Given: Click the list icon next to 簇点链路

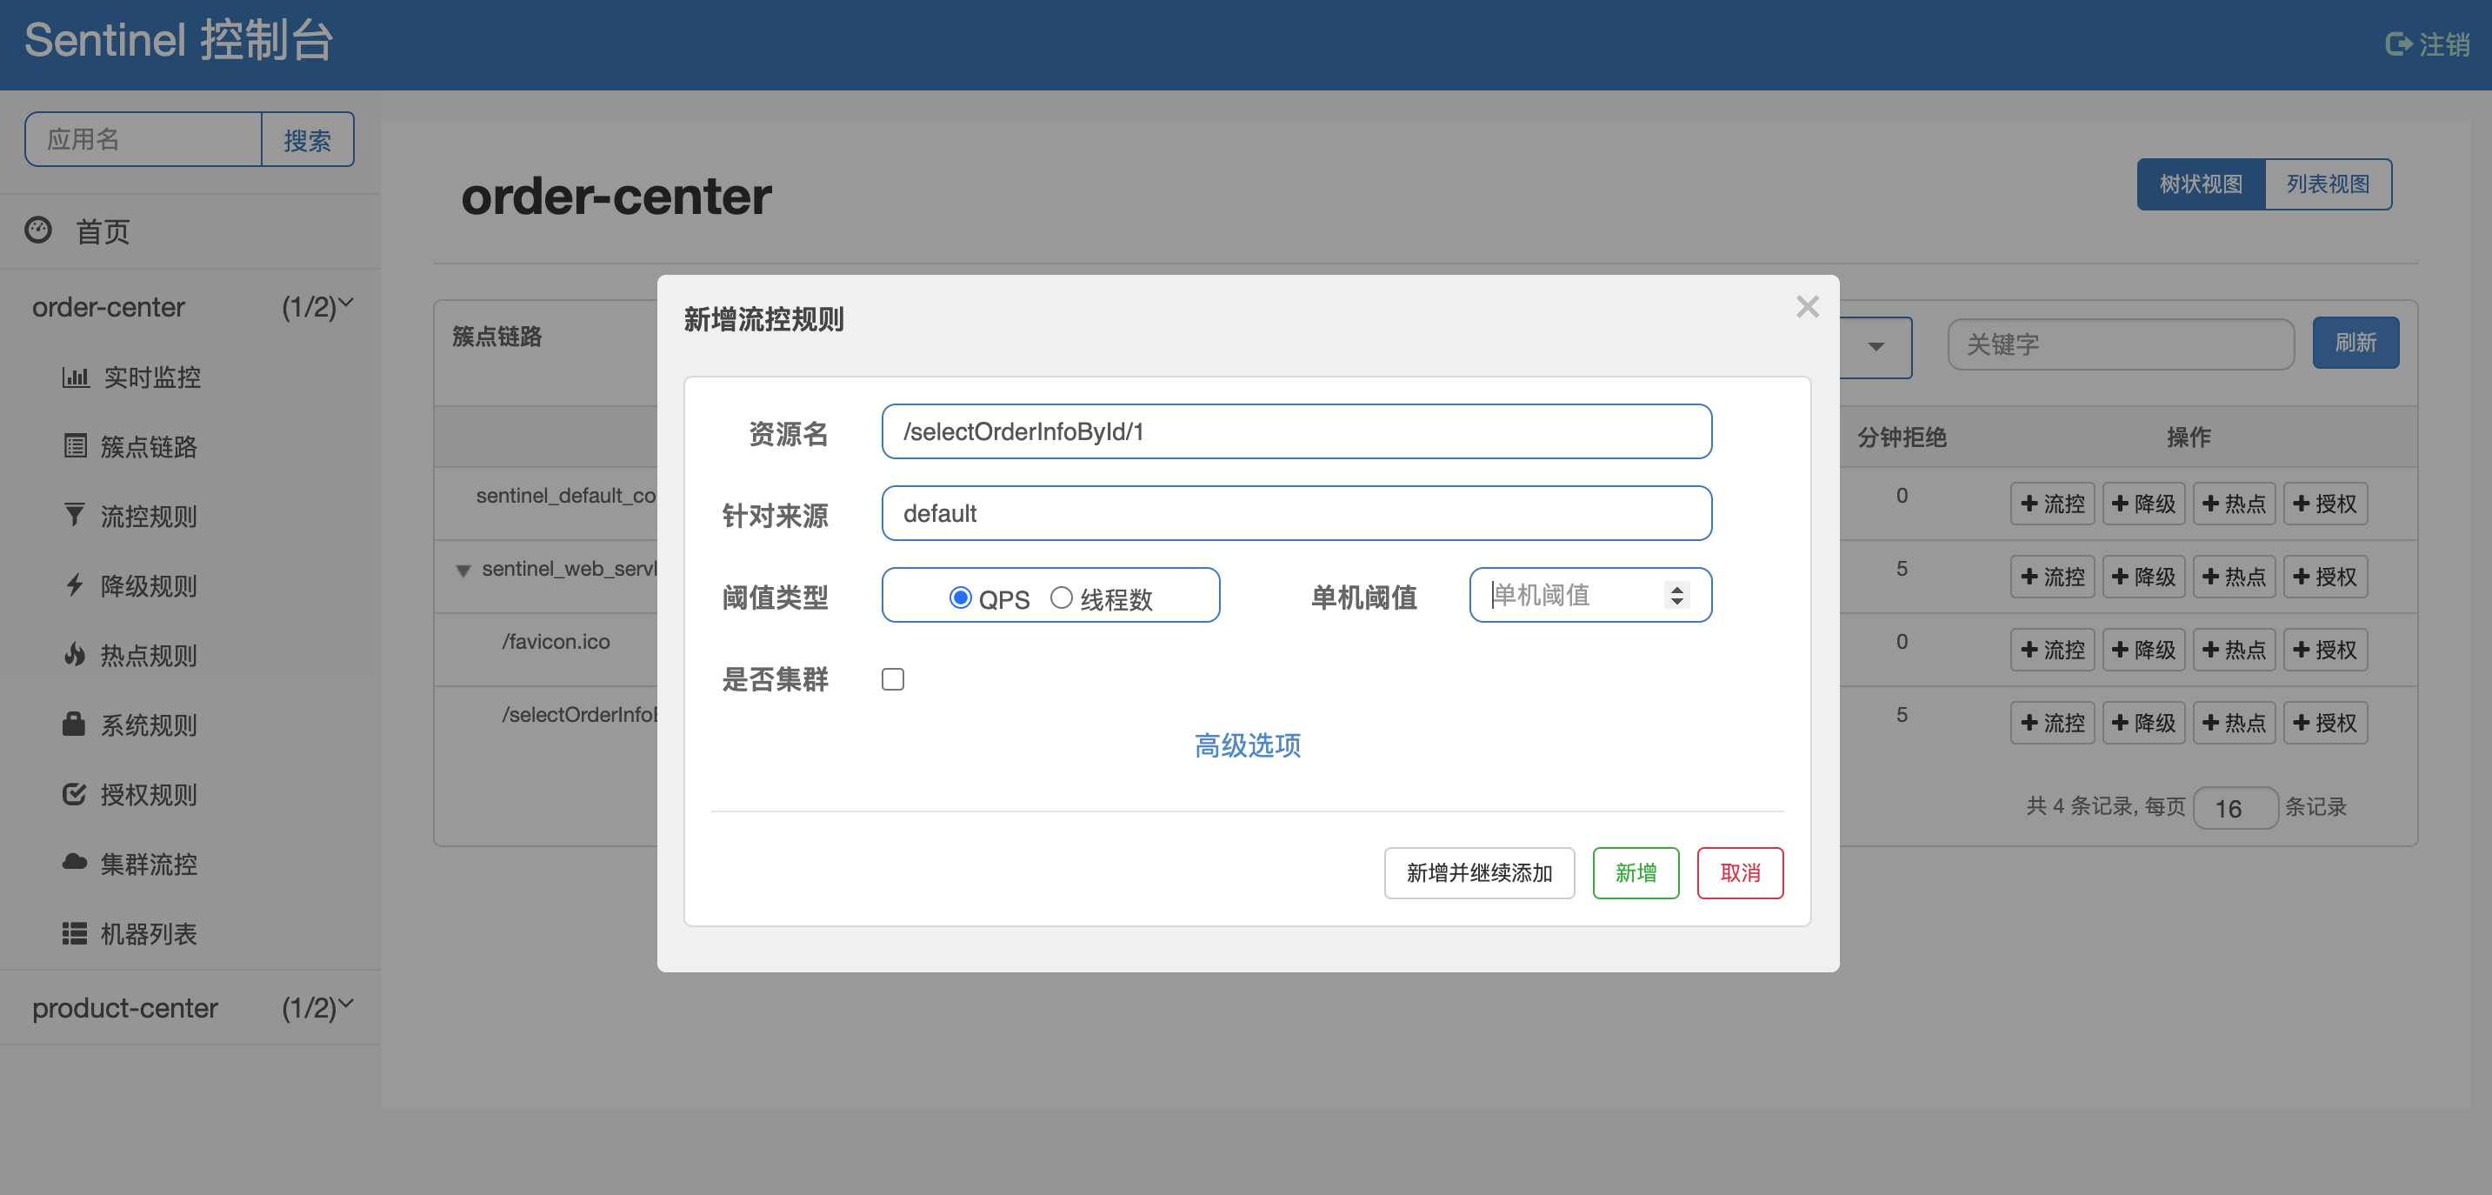Looking at the screenshot, I should 75,446.
